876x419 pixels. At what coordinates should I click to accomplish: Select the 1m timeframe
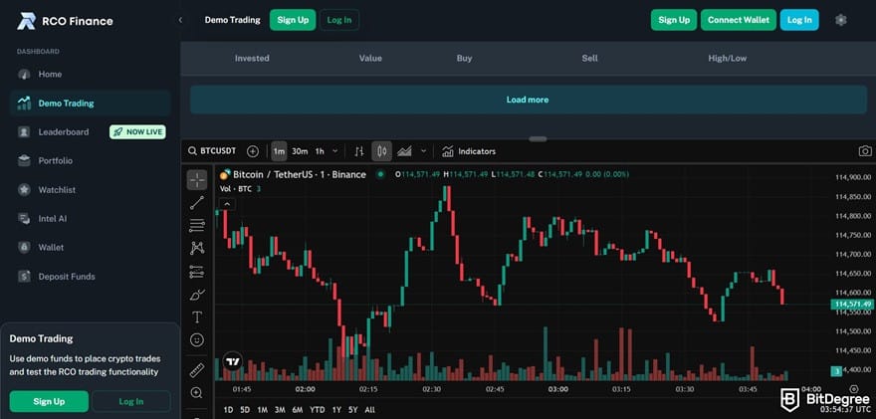click(x=279, y=151)
